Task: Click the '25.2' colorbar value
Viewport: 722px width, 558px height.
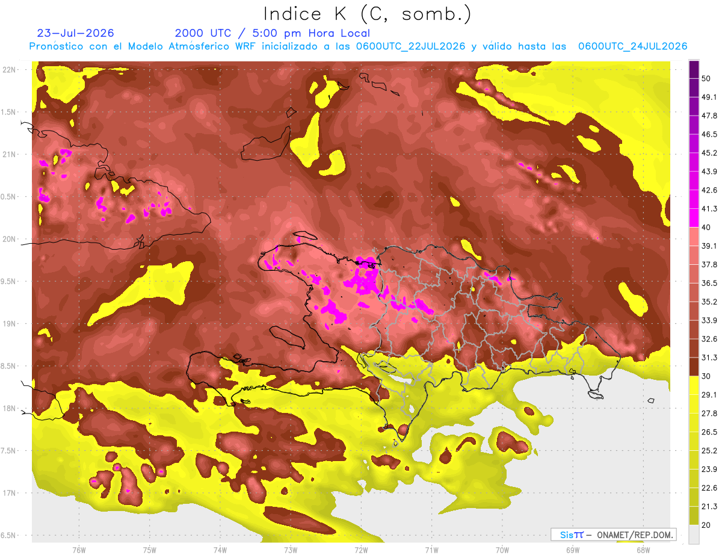Action: pos(709,450)
